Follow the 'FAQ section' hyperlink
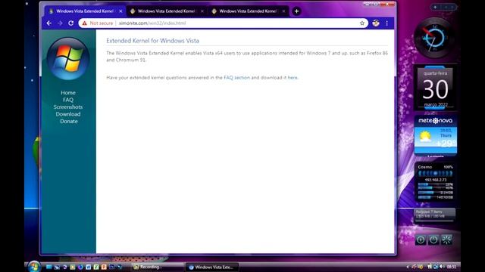The height and width of the screenshot is (272, 485). point(236,78)
